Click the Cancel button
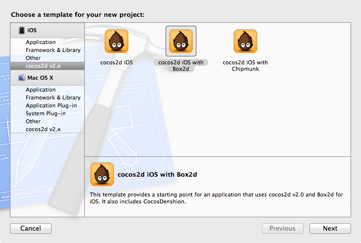The height and width of the screenshot is (243, 361). [x=31, y=228]
